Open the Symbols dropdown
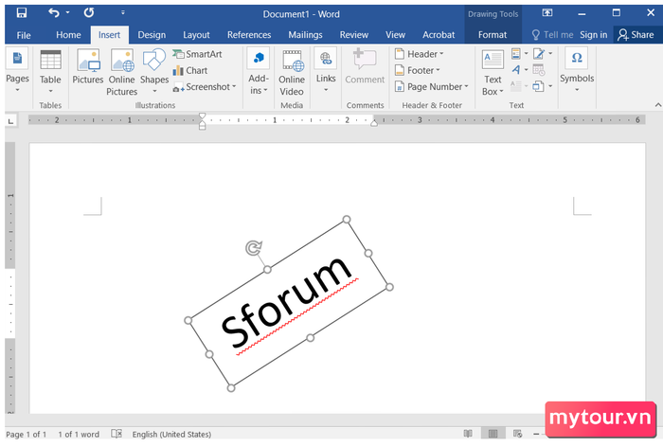Viewport: 663px width, 446px height. pos(577,71)
